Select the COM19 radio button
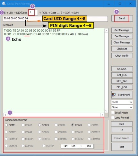 (x=6, y=146)
